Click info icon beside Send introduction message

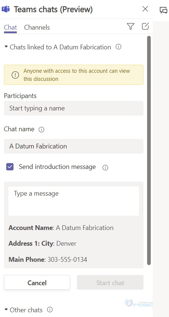(x=105, y=167)
